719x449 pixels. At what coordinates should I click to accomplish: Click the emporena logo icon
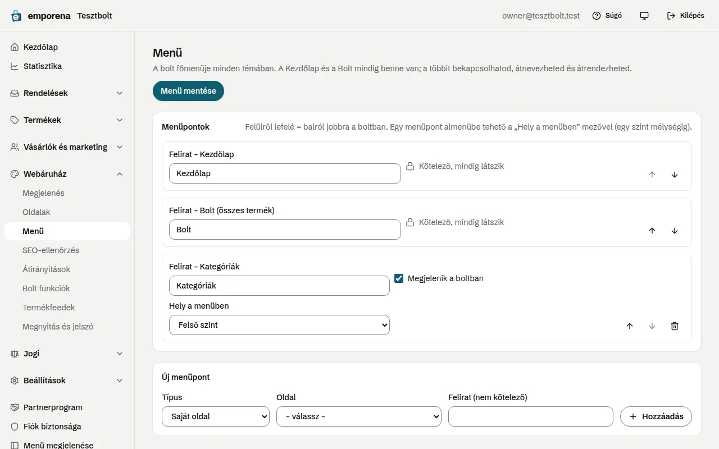[x=16, y=16]
